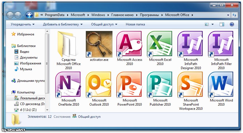243x133 pixels.
Task: Click Microsoft in the address path
Action: pyautogui.click(x=78, y=15)
